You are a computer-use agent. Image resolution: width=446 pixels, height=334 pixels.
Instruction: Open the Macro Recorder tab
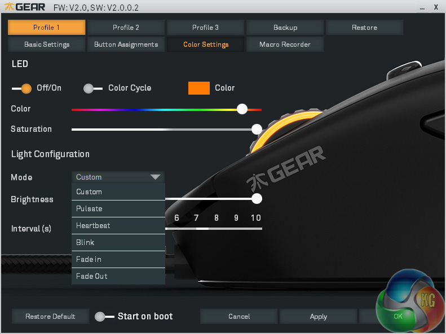point(285,44)
